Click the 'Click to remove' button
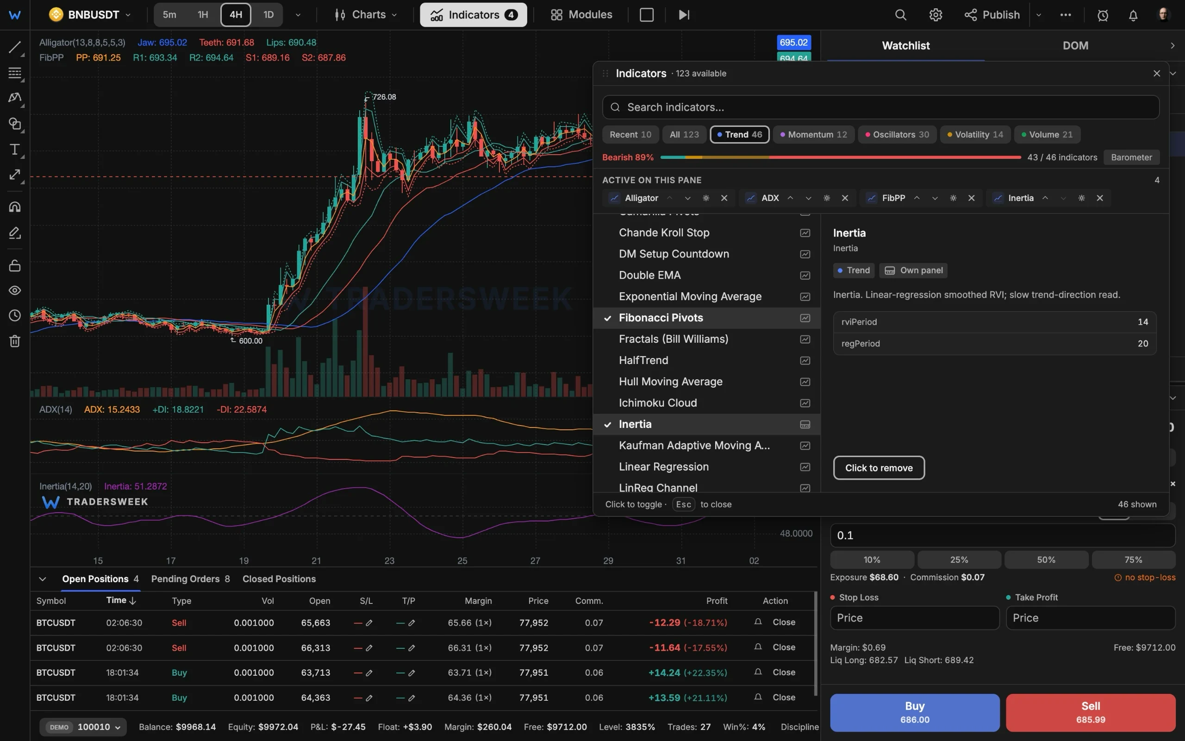Image resolution: width=1185 pixels, height=741 pixels. pyautogui.click(x=879, y=468)
